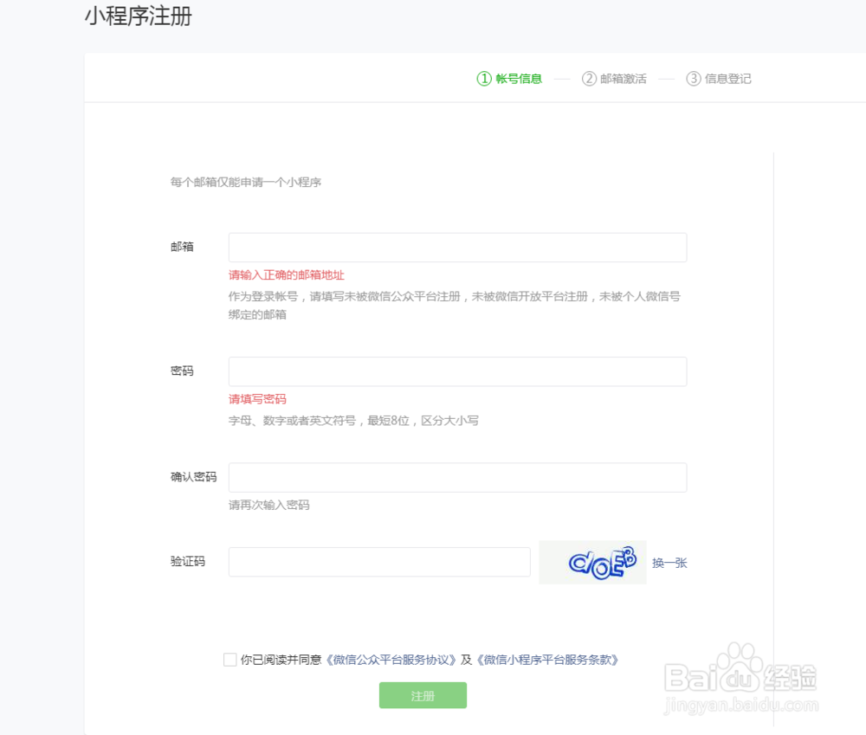Click 换一张 to refresh the captcha

coord(669,563)
